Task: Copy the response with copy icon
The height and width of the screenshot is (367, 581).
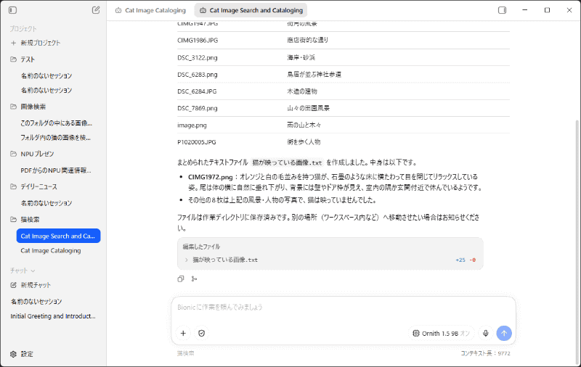Action: tap(181, 279)
